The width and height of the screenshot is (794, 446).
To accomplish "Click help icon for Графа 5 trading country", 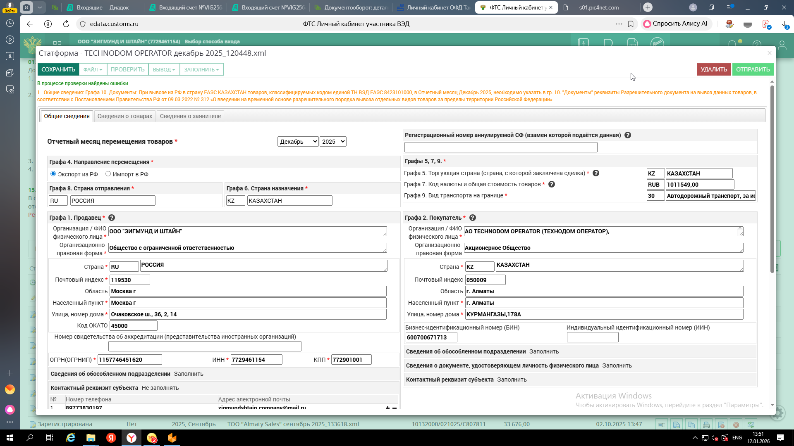I will [x=596, y=173].
